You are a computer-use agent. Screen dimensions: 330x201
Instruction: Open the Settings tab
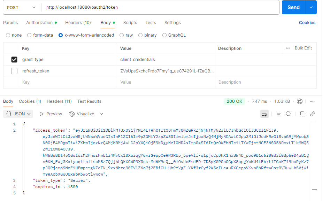click(x=172, y=23)
